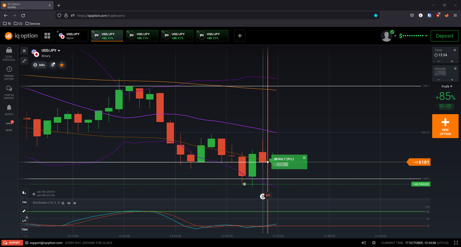Screen dimensions: 461x247
Task: Show Amount help tooltip icon
Action: pos(455,68)
